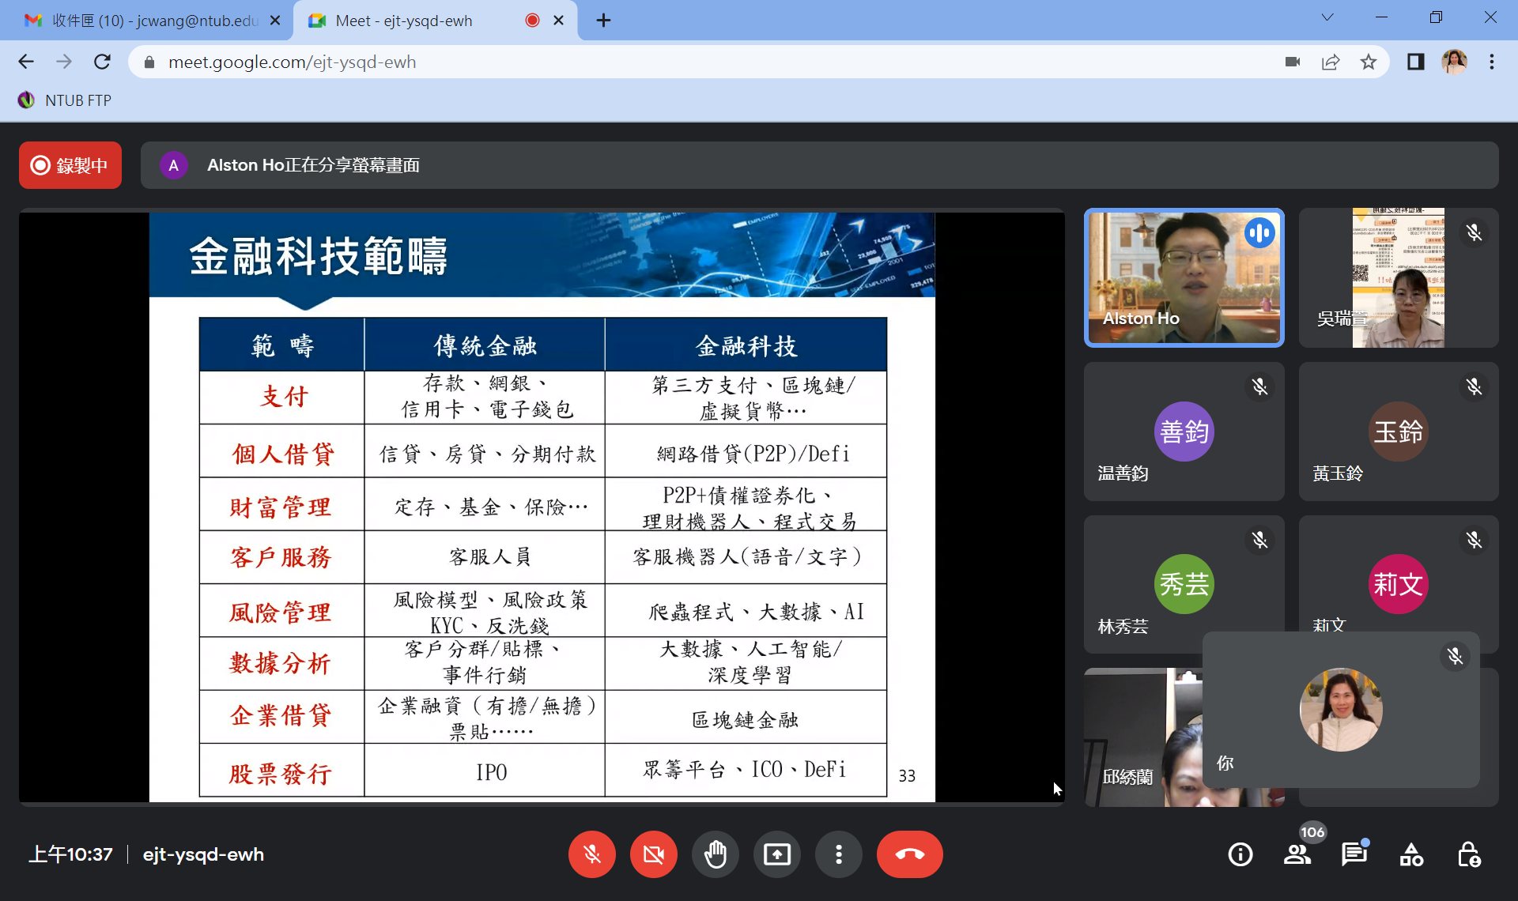The height and width of the screenshot is (901, 1518).
Task: Click the muted mic icon on 吳瑞萱's tile
Action: pyautogui.click(x=1474, y=232)
